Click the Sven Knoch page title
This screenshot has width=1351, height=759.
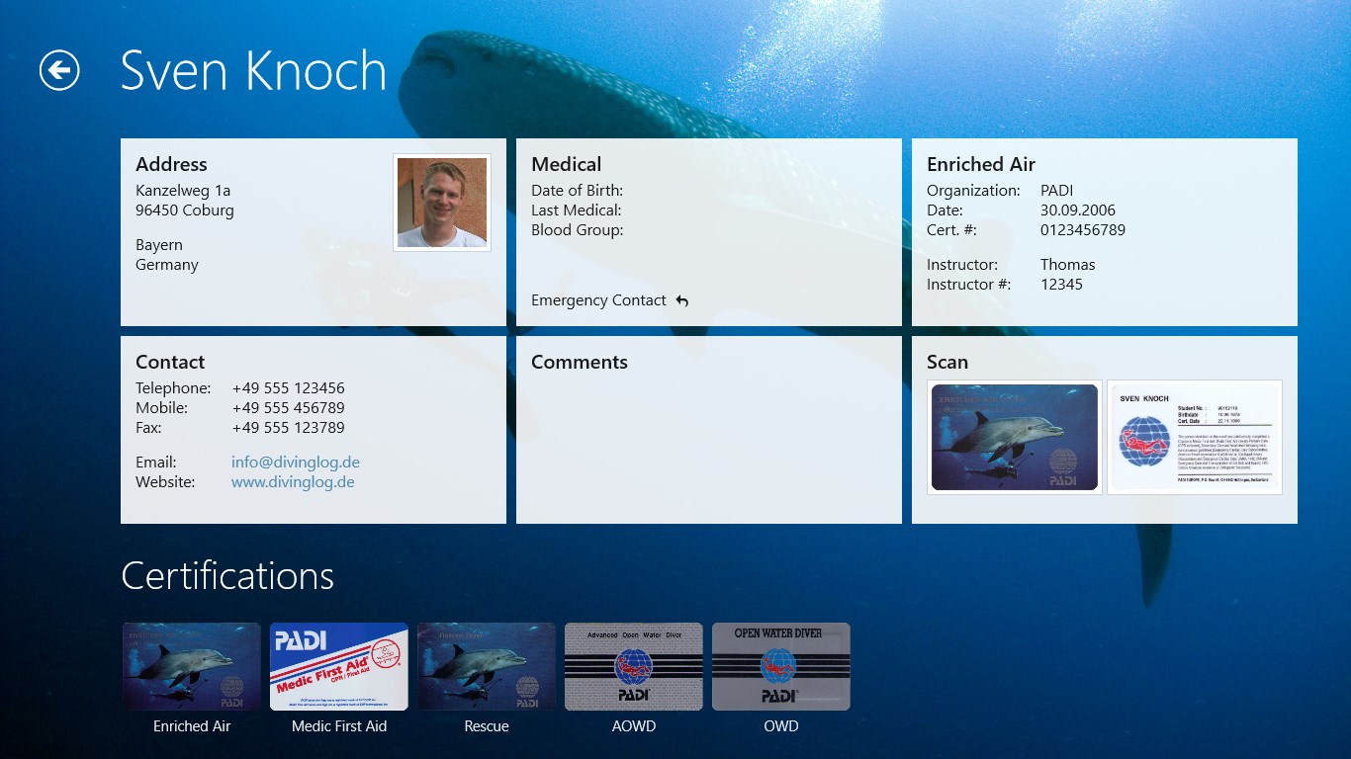(253, 70)
